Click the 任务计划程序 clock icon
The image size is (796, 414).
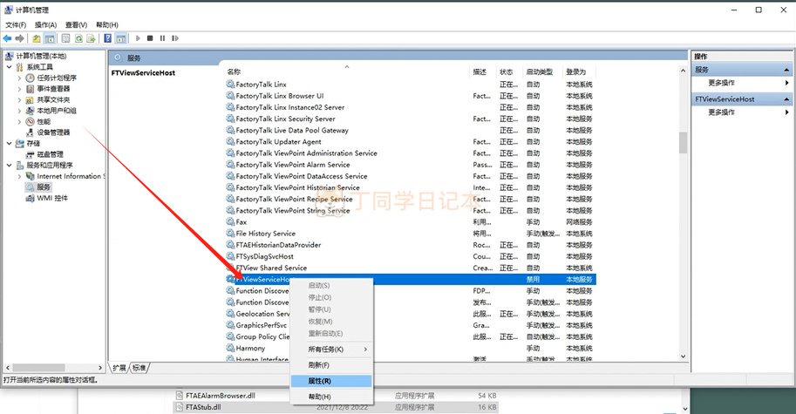pyautogui.click(x=31, y=78)
